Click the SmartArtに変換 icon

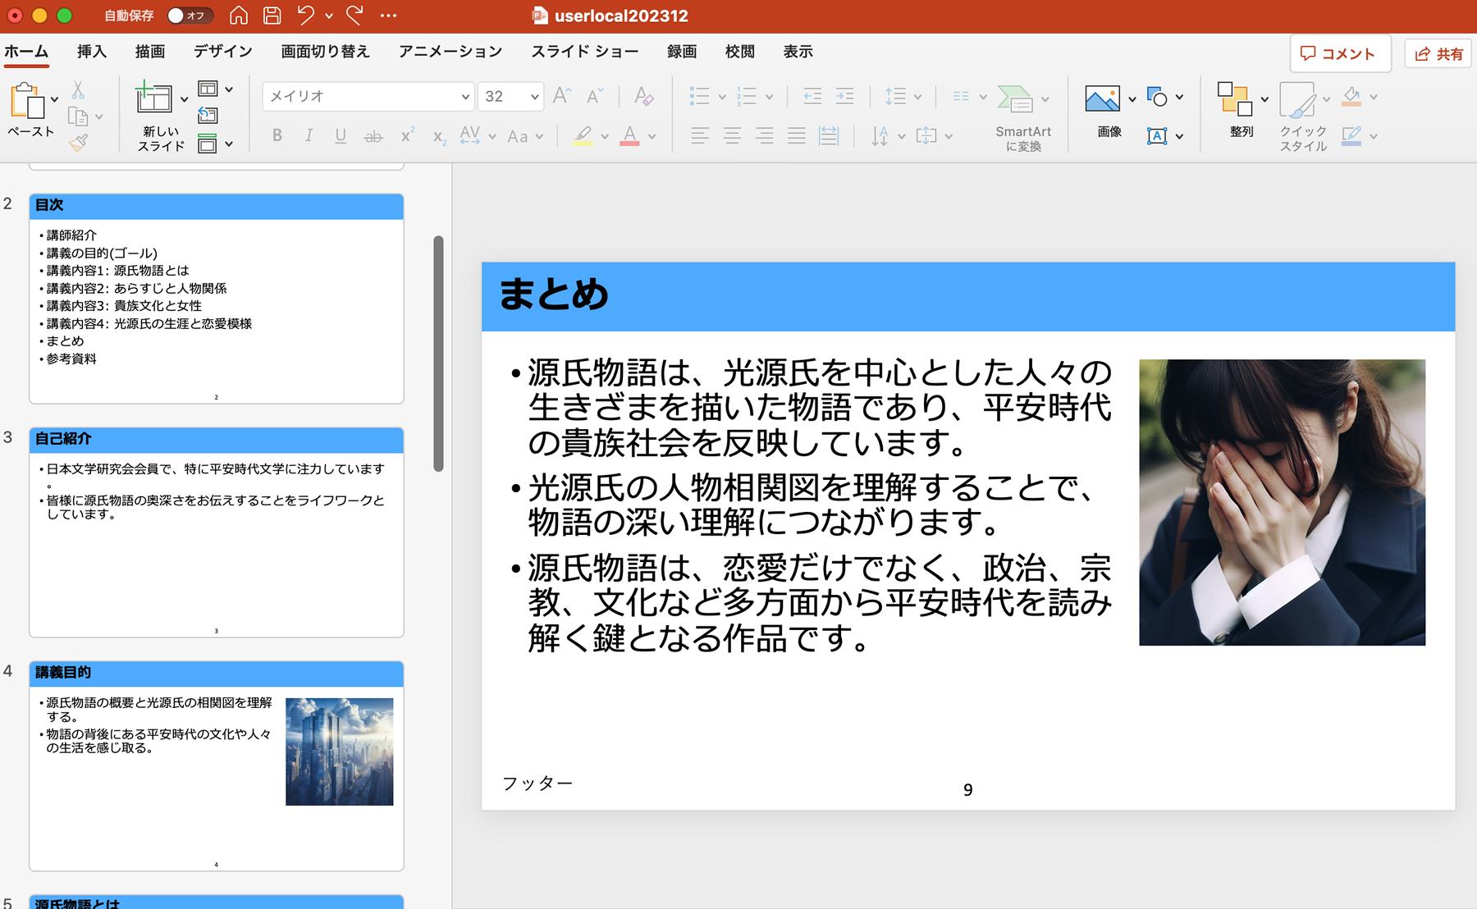(x=1015, y=99)
